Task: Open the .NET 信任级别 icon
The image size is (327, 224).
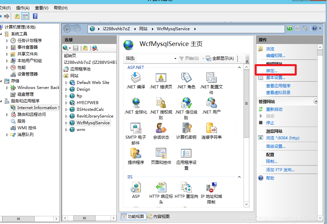Action: pyautogui.click(x=186, y=103)
